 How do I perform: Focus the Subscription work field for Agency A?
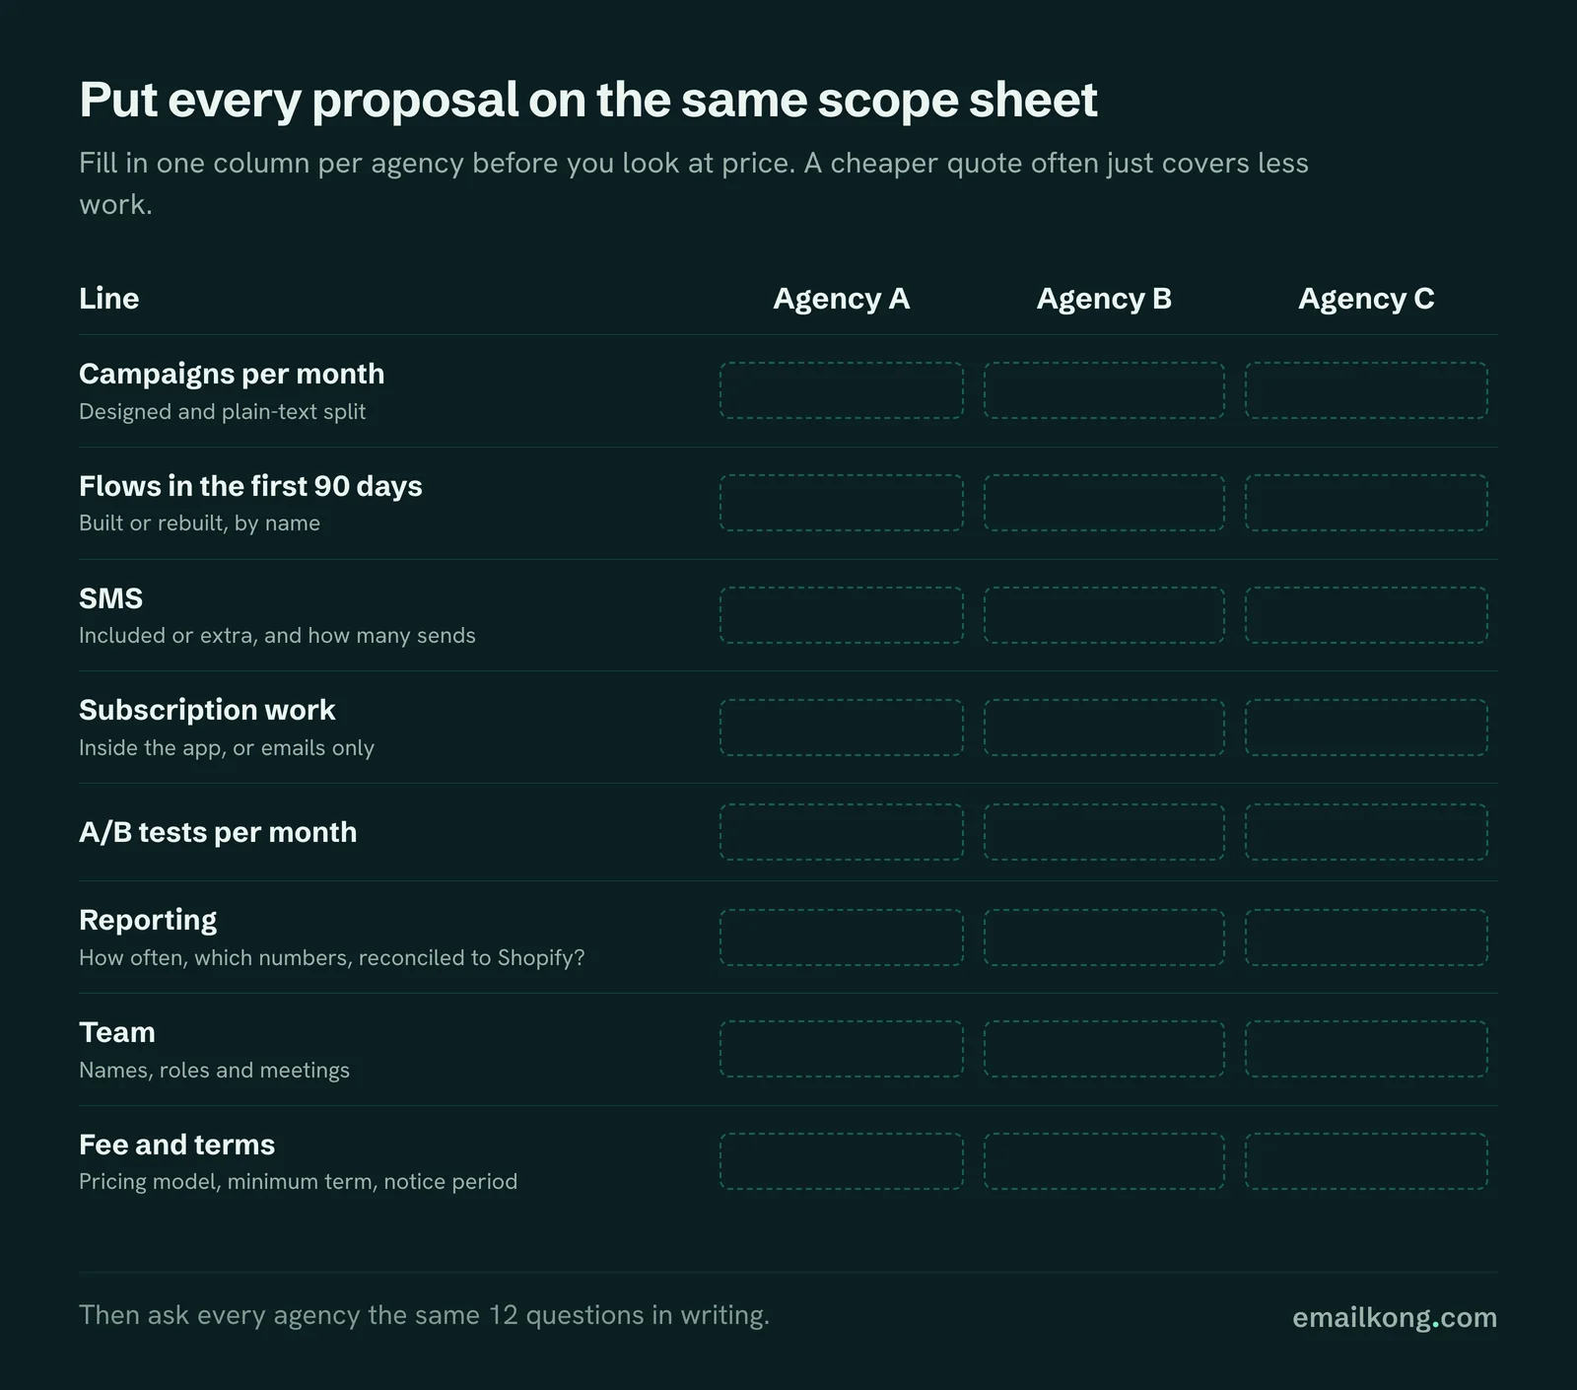click(x=841, y=728)
